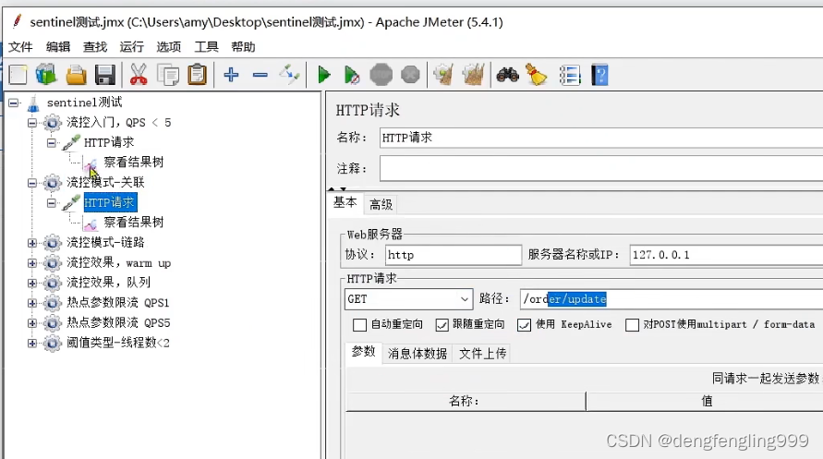Expand the 流控模式-链路 group
823x459 pixels.
click(32, 243)
